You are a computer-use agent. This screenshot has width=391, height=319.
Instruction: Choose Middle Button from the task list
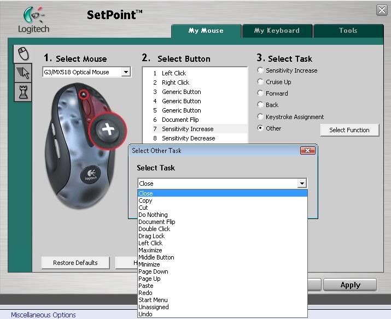pos(223,257)
